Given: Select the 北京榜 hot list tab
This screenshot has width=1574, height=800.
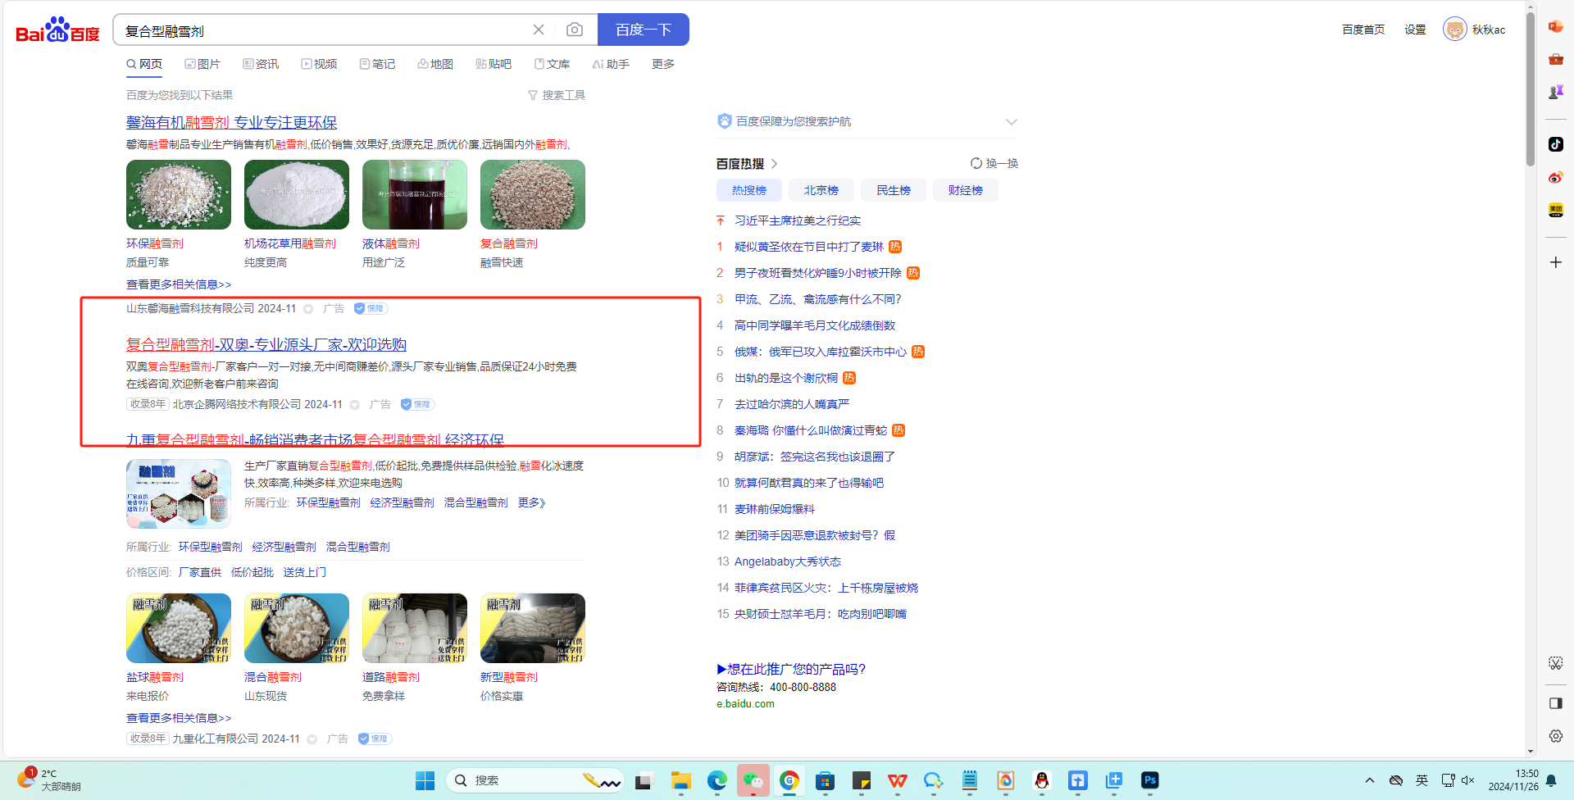Looking at the screenshot, I should (x=821, y=190).
